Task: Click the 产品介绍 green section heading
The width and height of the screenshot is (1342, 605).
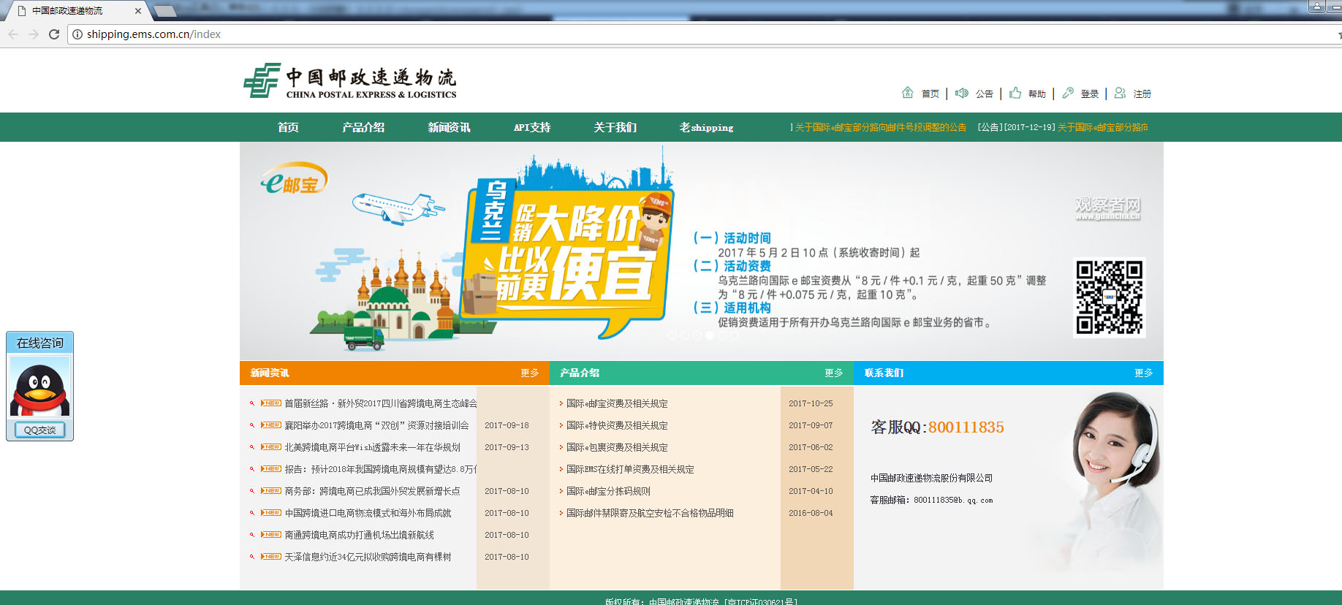Action: point(580,373)
